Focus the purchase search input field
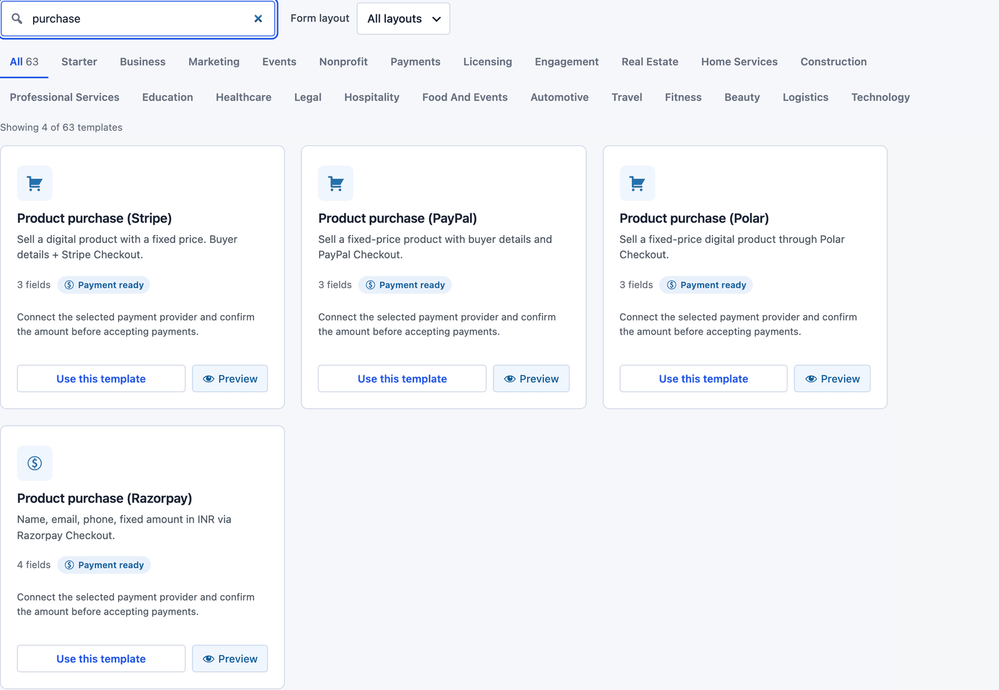This screenshot has width=999, height=690. (139, 19)
